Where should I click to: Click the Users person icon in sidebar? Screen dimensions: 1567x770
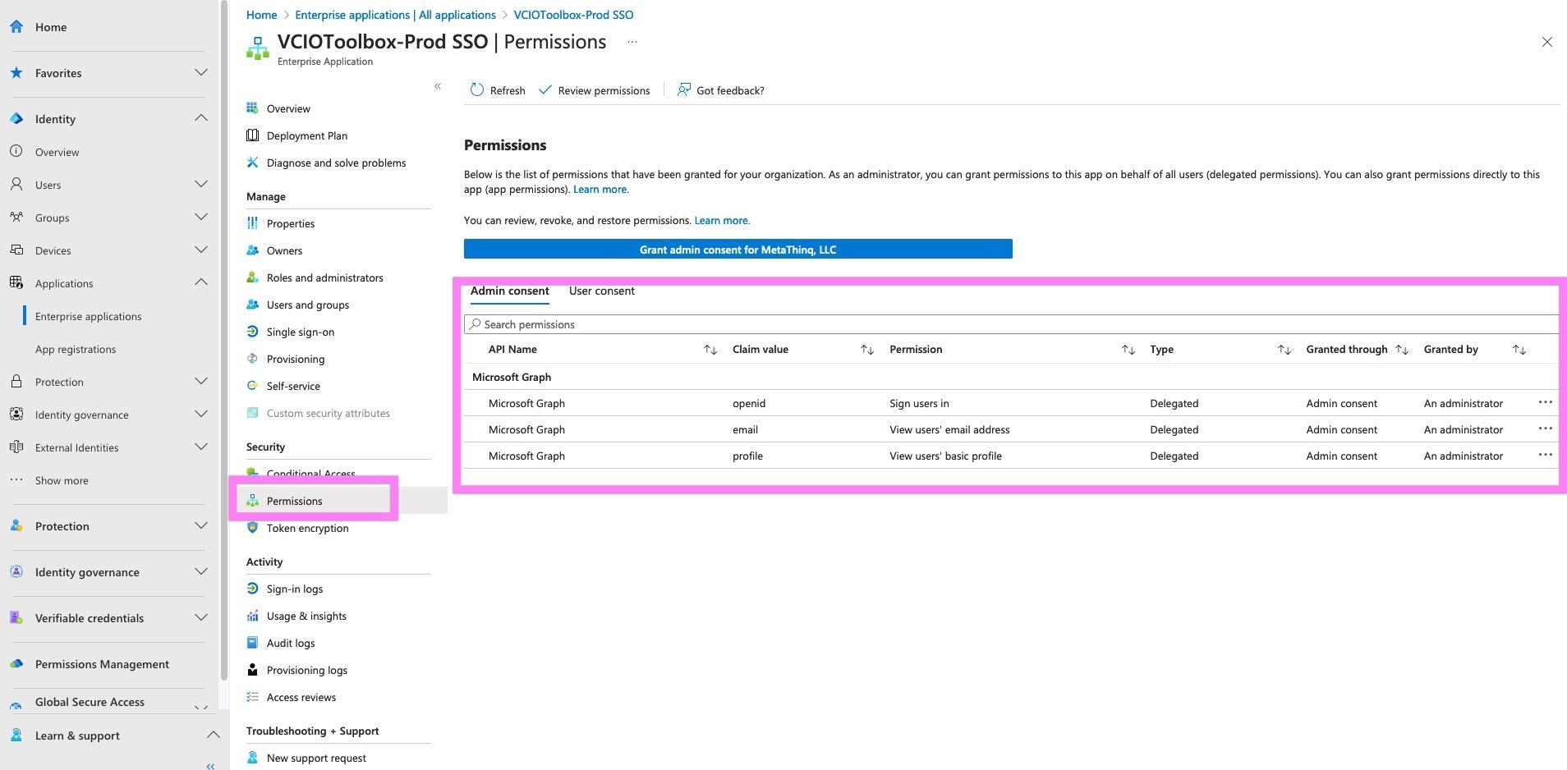coord(16,185)
